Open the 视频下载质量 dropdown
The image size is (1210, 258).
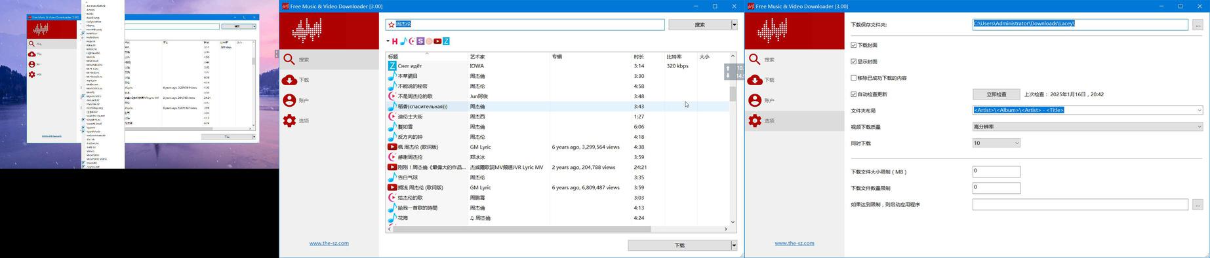click(x=1087, y=126)
